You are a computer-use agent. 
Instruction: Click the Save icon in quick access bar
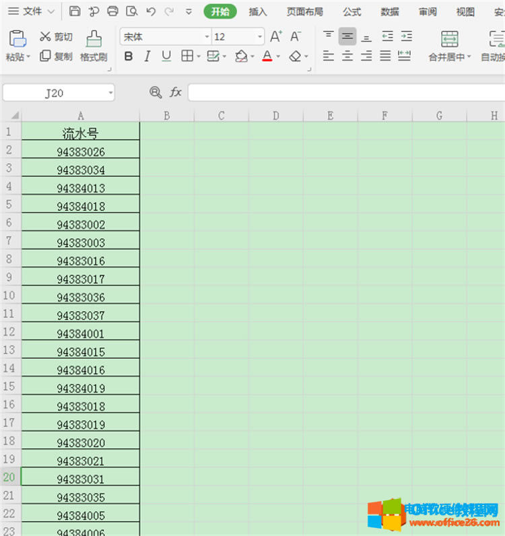pyautogui.click(x=75, y=11)
